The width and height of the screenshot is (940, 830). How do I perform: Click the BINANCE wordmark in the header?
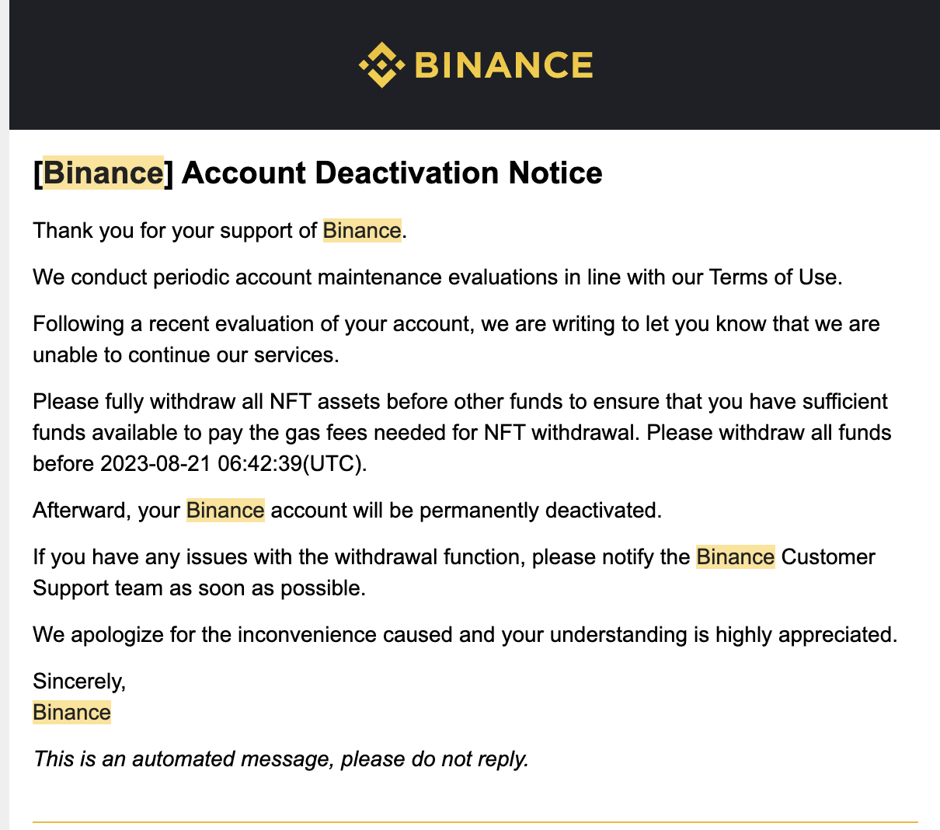point(503,65)
